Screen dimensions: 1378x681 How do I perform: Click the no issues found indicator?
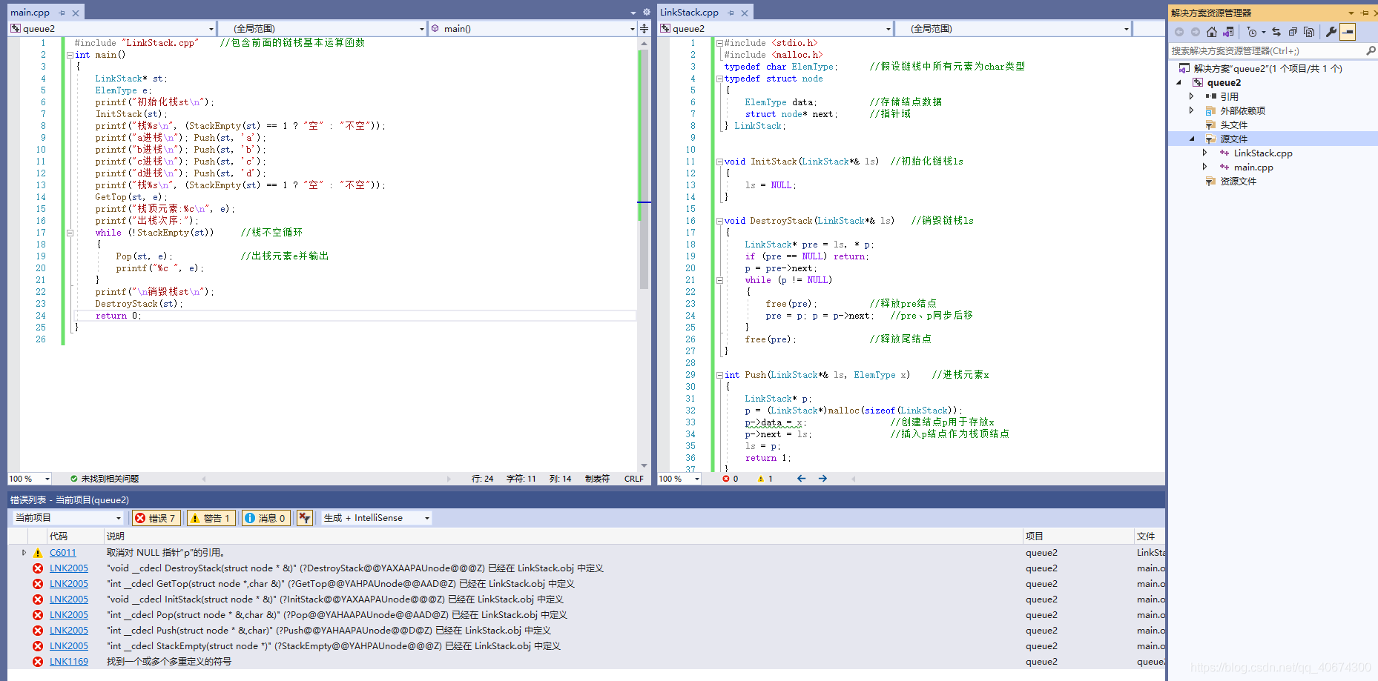(x=105, y=479)
